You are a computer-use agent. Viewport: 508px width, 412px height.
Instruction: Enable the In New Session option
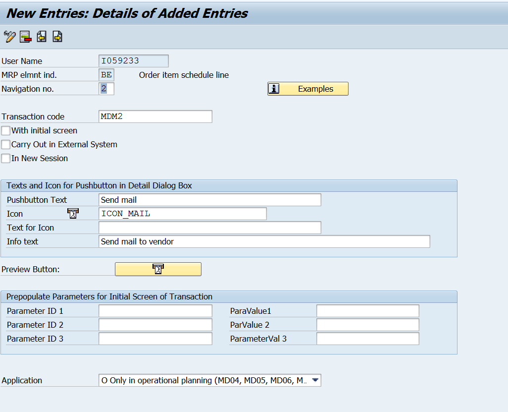(x=5, y=158)
